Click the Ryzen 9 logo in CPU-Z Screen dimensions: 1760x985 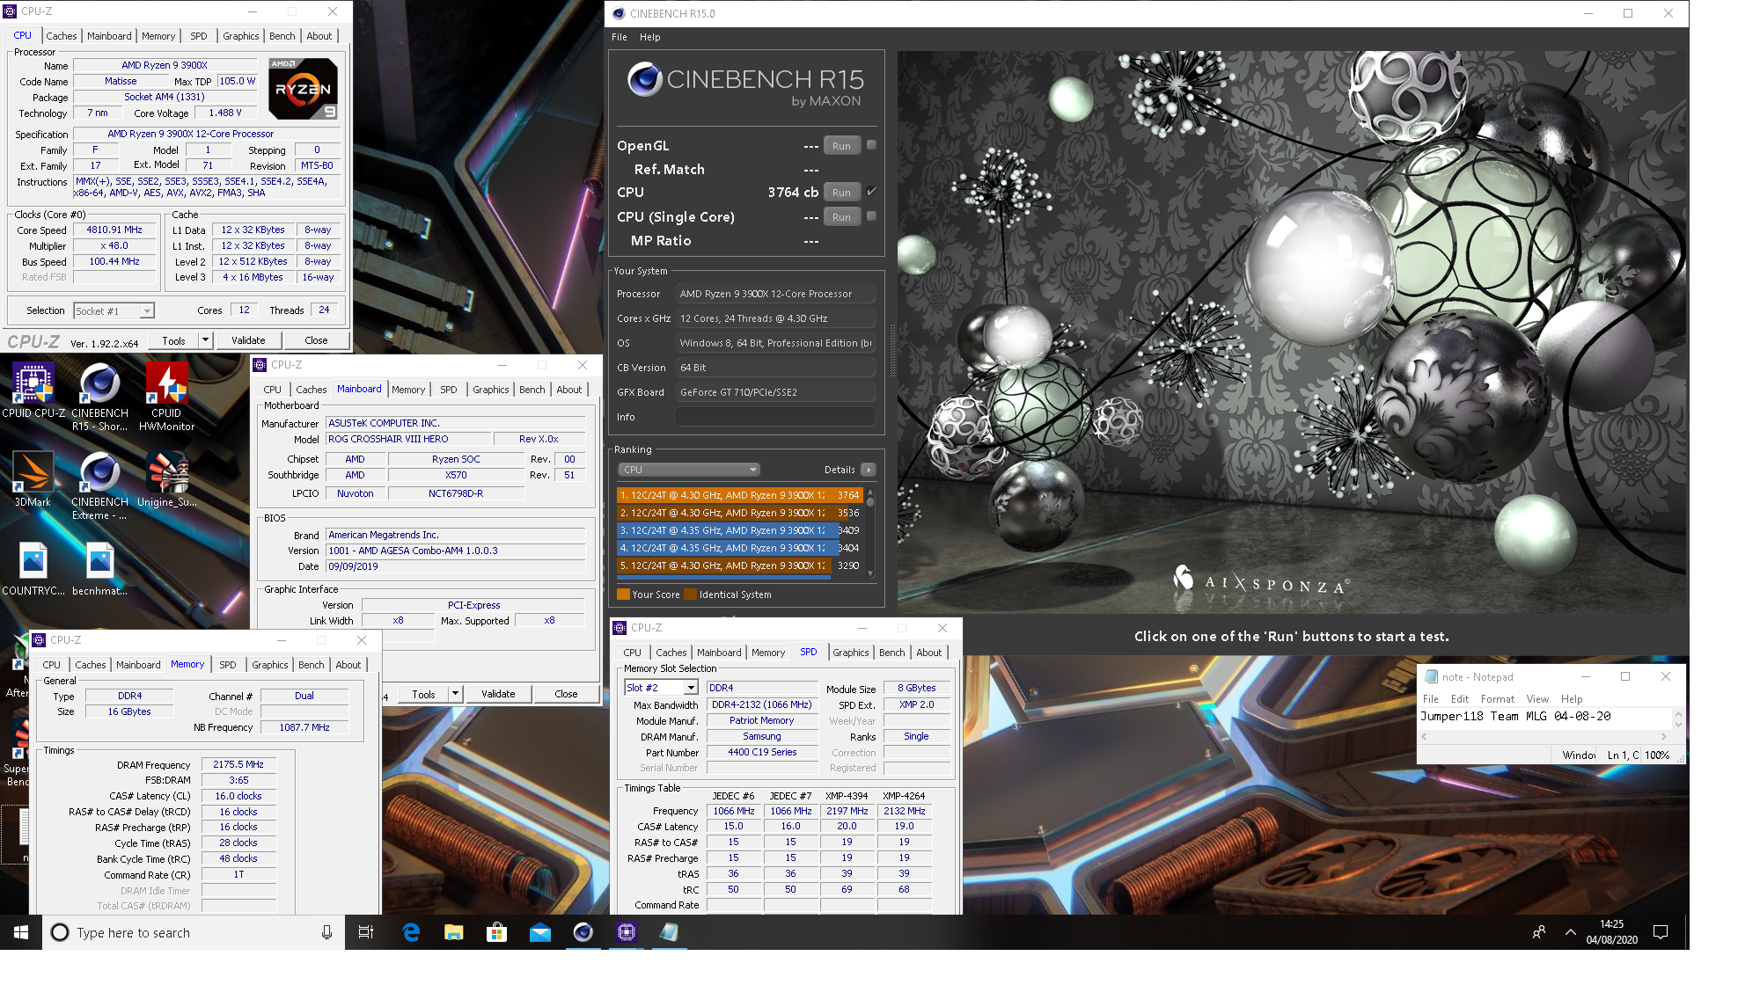pyautogui.click(x=303, y=89)
